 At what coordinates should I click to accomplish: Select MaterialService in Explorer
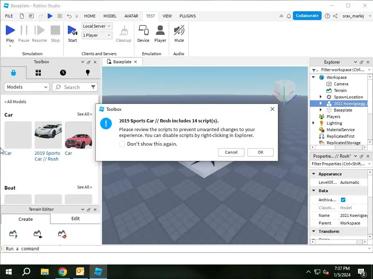(x=341, y=130)
